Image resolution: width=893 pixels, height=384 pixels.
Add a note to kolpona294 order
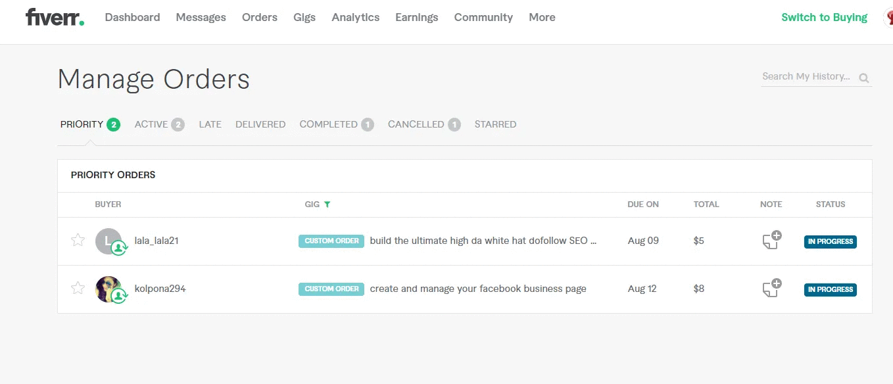coord(771,289)
